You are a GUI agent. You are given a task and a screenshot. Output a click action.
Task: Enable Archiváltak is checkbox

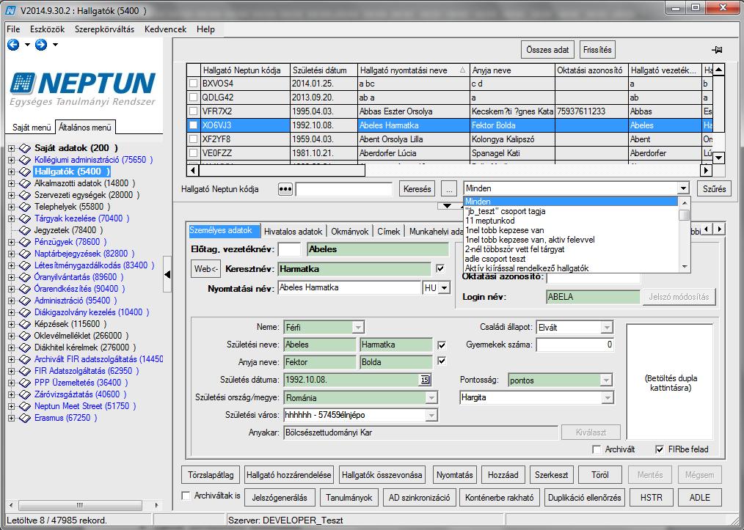point(186,496)
